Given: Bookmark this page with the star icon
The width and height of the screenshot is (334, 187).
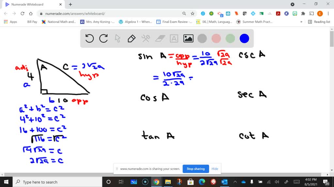Looking at the screenshot, I should pos(192,14).
